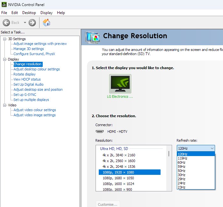The image size is (223, 207).
Task: Choose 119Hz refresh rate
Action: [x=196, y=158]
